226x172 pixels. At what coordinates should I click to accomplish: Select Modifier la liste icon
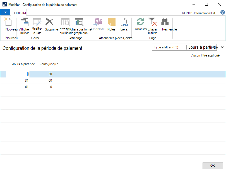[x=37, y=22]
